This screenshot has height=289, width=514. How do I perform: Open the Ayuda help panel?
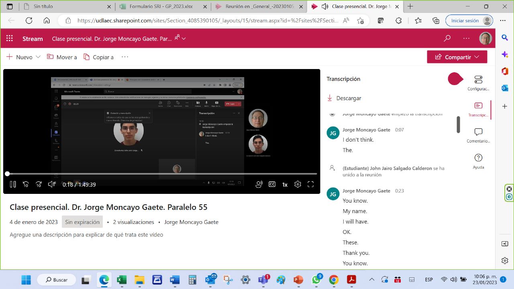[478, 161]
